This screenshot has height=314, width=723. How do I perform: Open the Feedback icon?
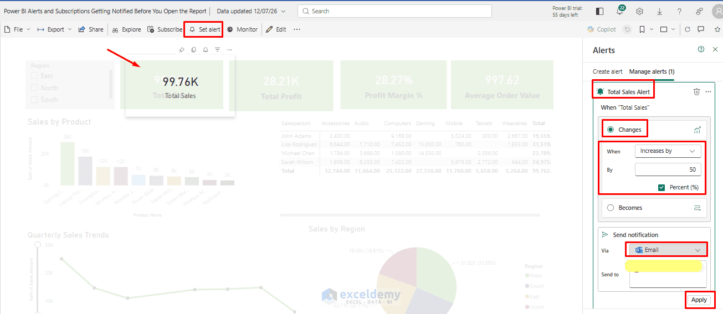(700, 11)
